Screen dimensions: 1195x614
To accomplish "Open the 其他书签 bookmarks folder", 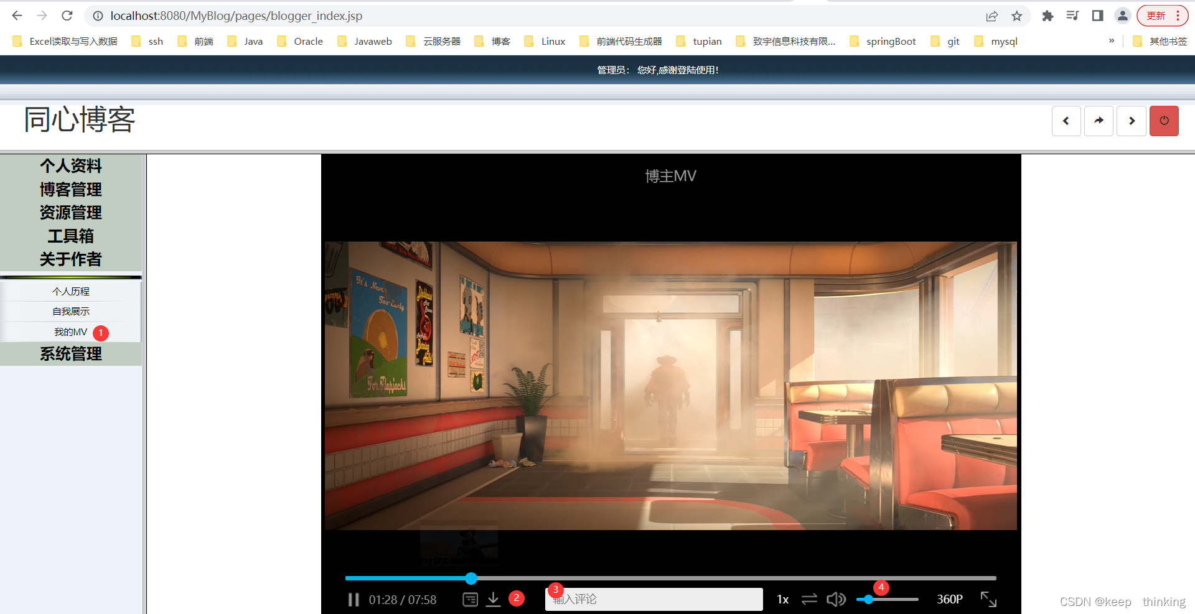I will 1160,41.
